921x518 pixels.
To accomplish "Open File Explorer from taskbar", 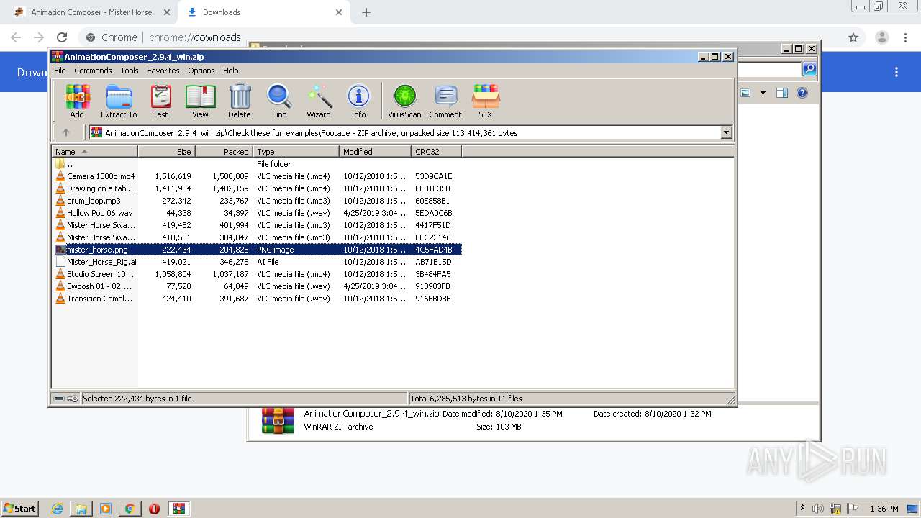I will pos(81,509).
